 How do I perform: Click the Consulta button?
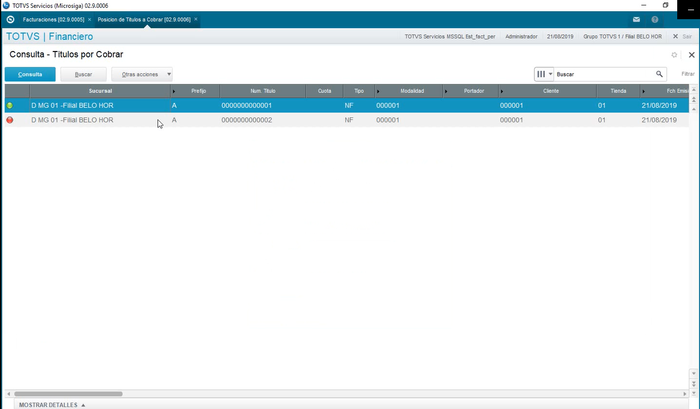[x=30, y=74]
